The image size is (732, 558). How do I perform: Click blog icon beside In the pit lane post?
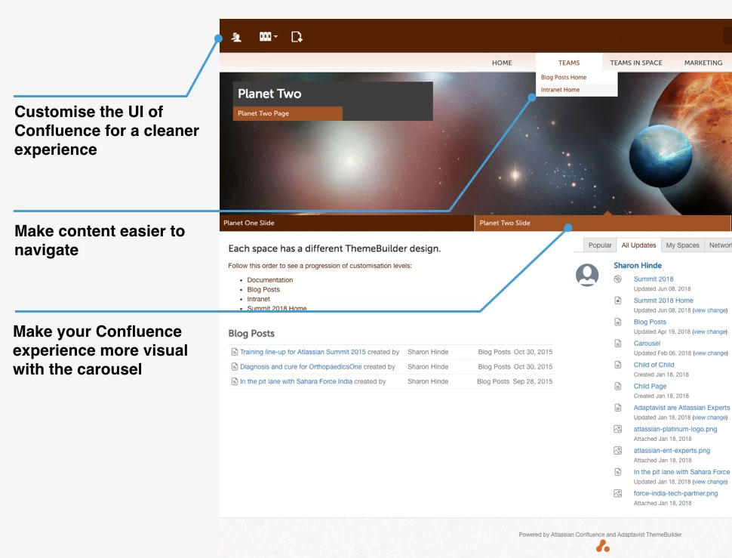point(235,381)
